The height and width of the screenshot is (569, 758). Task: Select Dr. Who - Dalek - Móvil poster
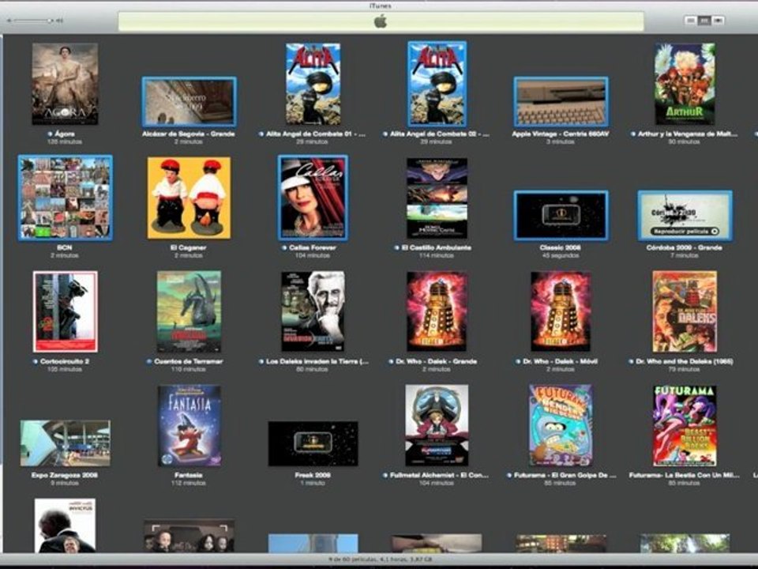point(561,311)
